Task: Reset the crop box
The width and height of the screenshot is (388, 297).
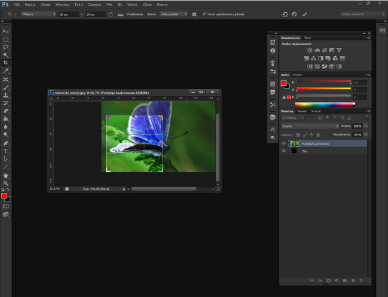Action: pos(285,15)
